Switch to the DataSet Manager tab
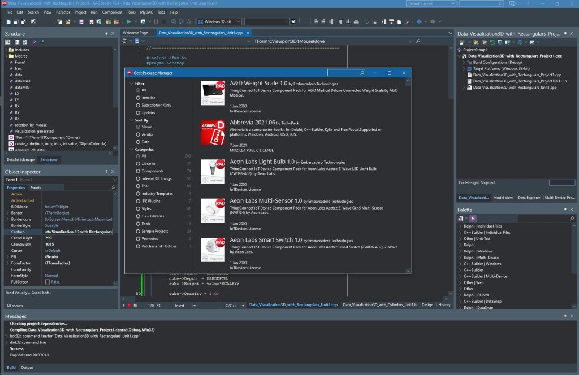The height and width of the screenshot is (375, 579). point(21,160)
